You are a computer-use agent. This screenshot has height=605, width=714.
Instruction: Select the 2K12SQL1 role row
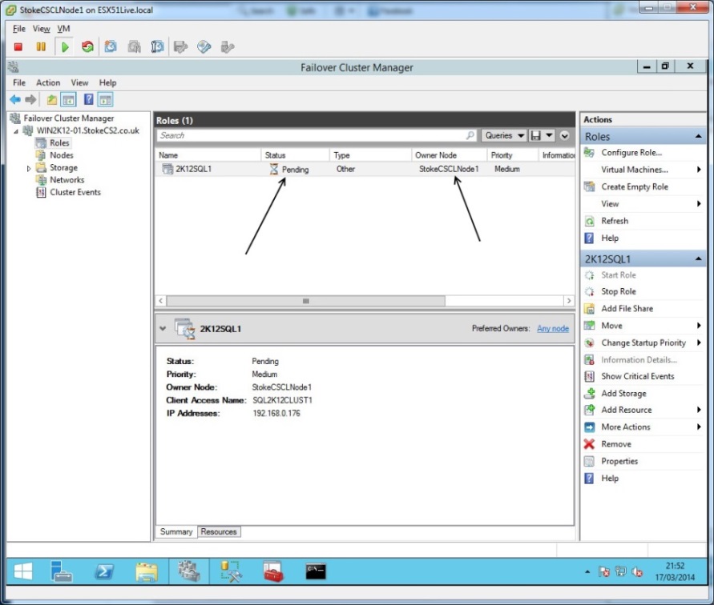point(365,169)
